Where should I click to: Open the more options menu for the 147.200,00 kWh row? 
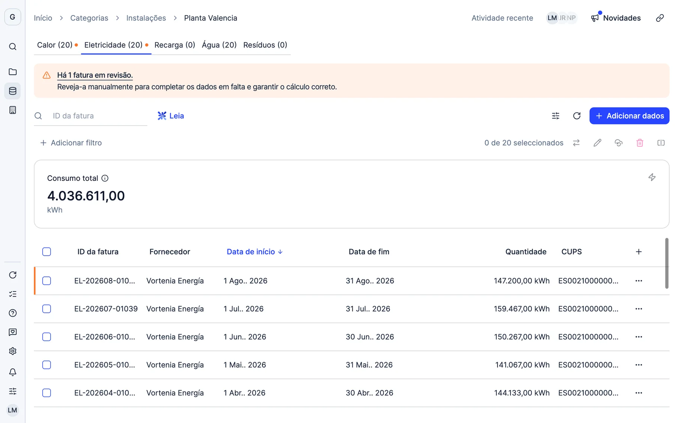pos(638,281)
